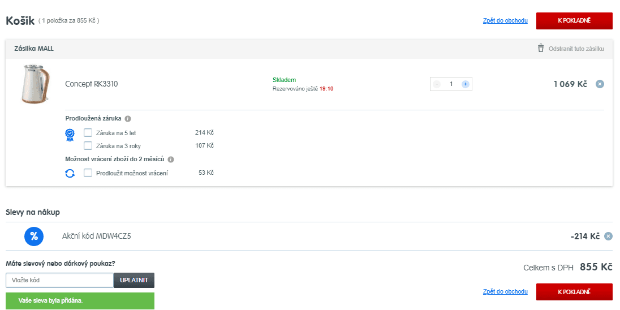Click the 1 položka za 855 Kč summary
The height and width of the screenshot is (310, 620).
[x=69, y=20]
